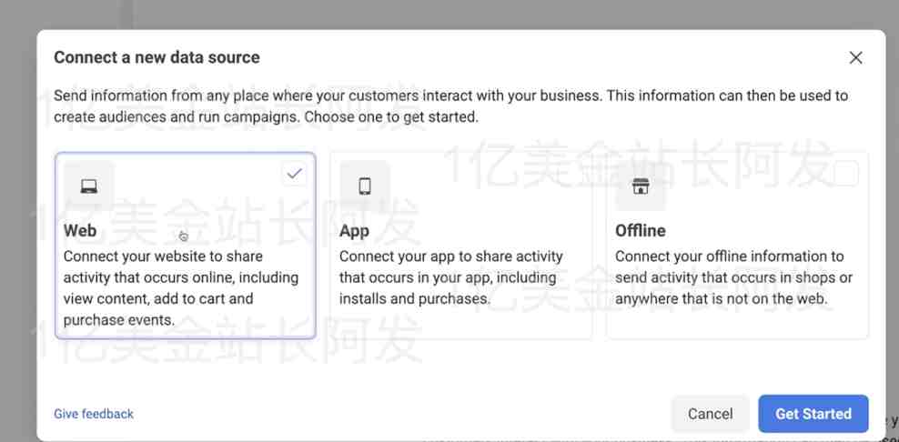The image size is (899, 442).
Task: Open the Give feedback link
Action: pos(94,413)
